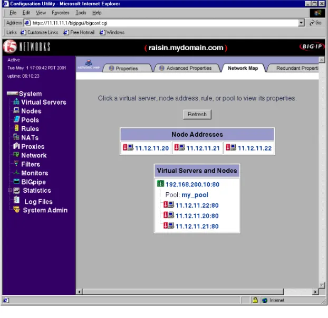The height and width of the screenshot is (318, 328).
Task: Expand the Statistics tree node
Action: coord(9,190)
